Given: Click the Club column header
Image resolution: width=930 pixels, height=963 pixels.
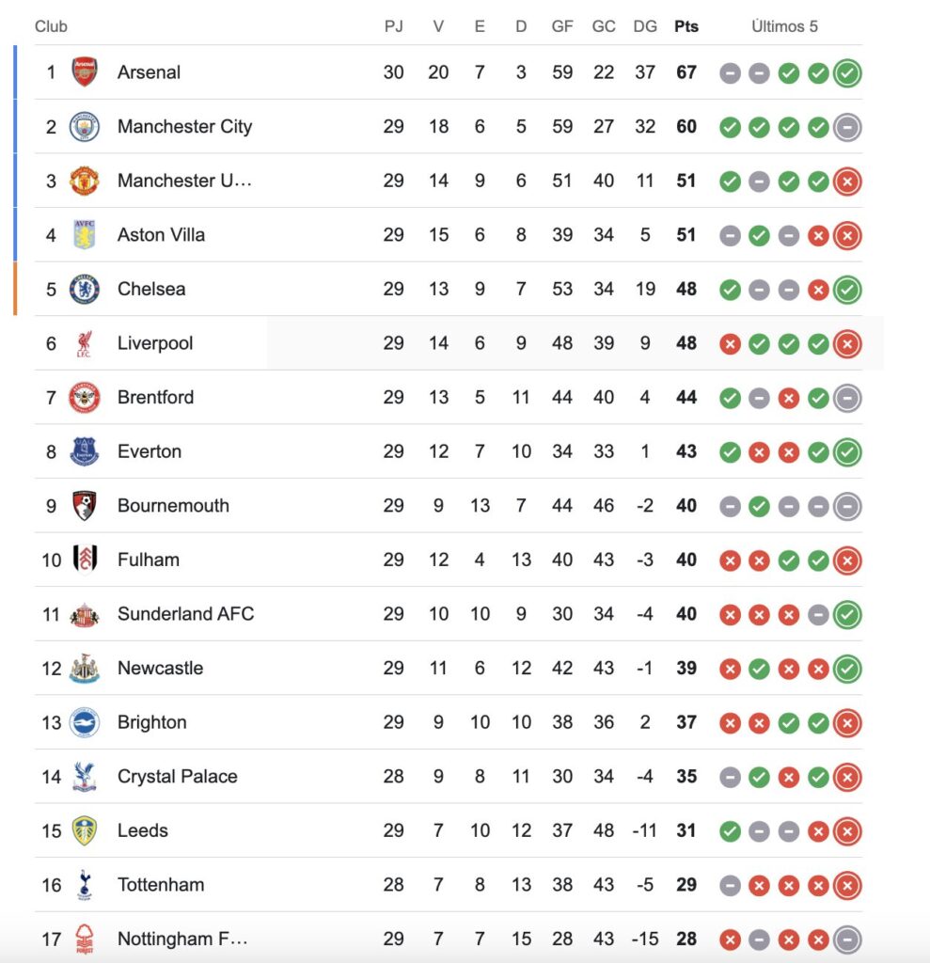Looking at the screenshot, I should click(51, 26).
